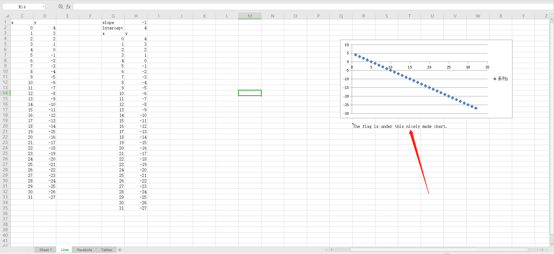Click cell H18 containing -10
Screen dimensions: 554x254
point(136,115)
